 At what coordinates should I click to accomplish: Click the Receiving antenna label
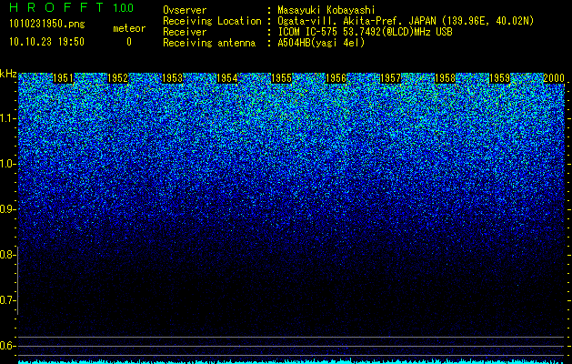point(209,44)
